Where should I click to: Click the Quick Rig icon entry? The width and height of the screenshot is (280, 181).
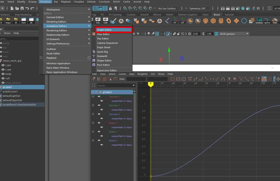click(x=103, y=52)
